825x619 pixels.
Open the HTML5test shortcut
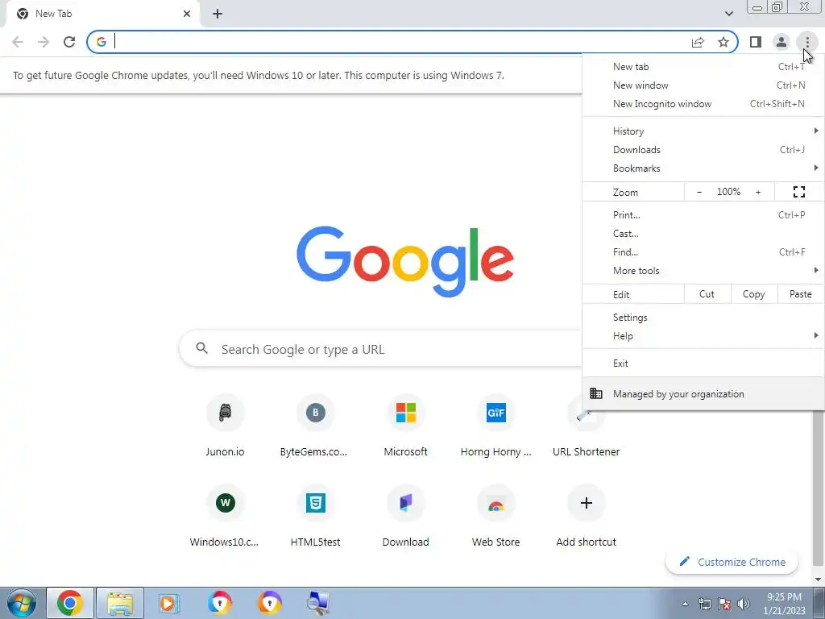point(315,517)
